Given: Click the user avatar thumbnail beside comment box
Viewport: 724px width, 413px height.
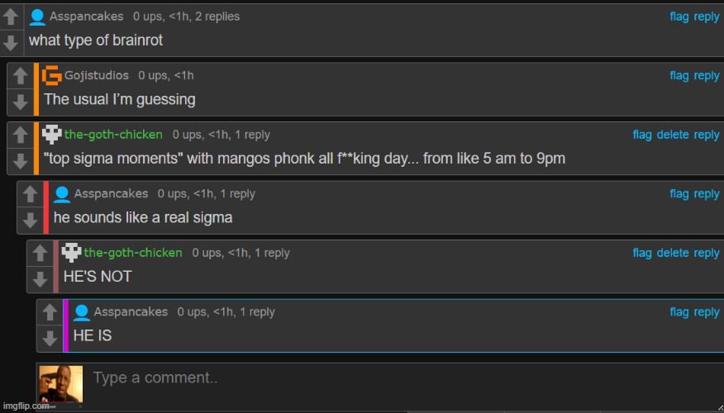Looking at the screenshot, I should (x=61, y=385).
